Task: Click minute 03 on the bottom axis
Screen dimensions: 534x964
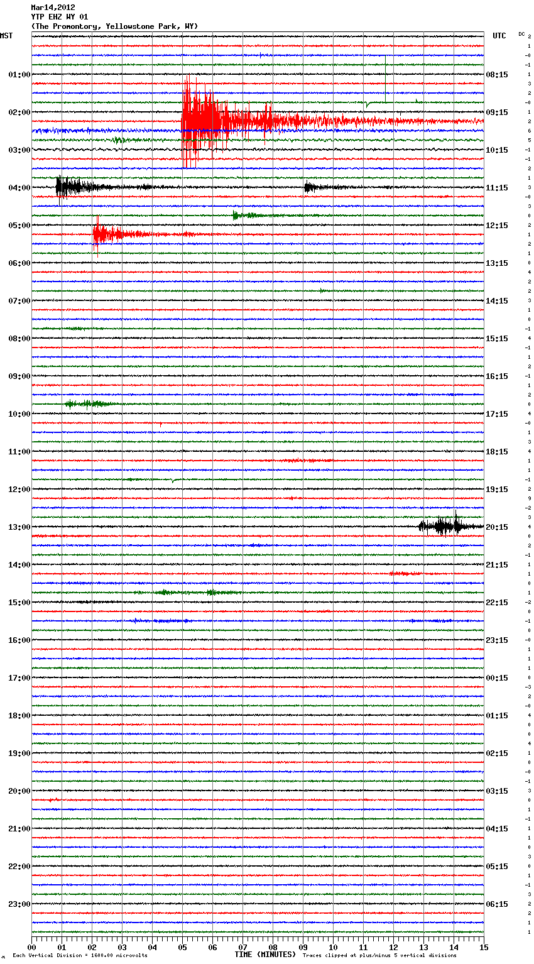Action: pyautogui.click(x=123, y=948)
